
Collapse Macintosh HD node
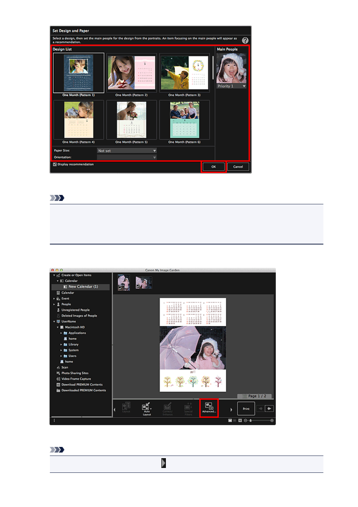[58, 327]
